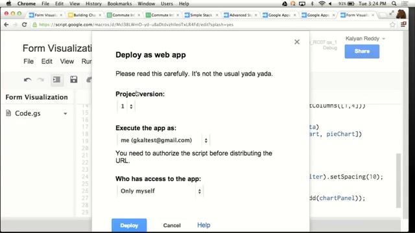Go back with browser back arrow

click(x=6, y=25)
